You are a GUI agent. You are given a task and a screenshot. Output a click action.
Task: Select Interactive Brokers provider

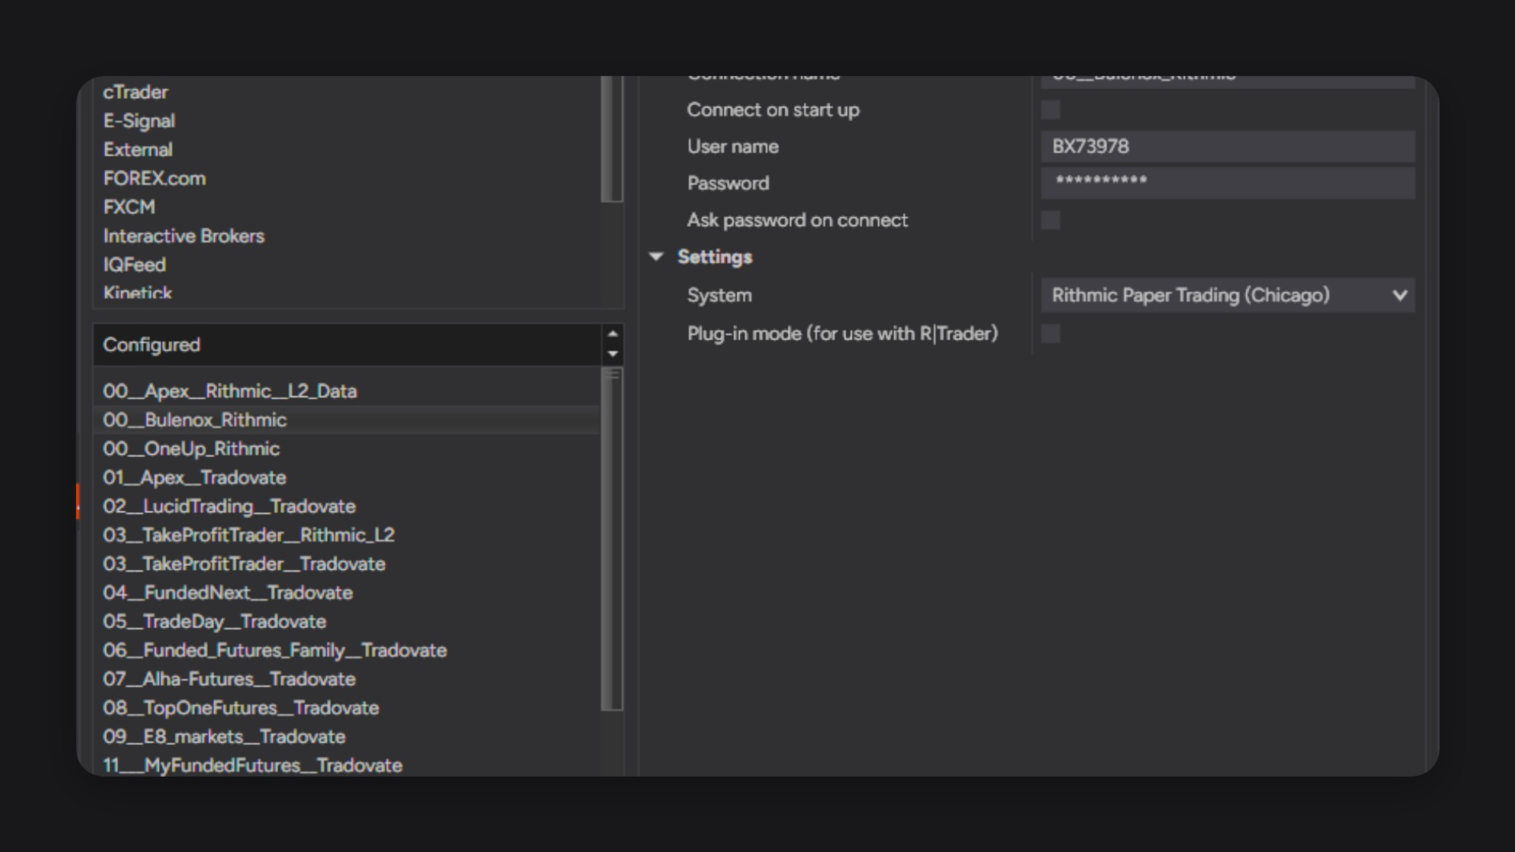183,236
